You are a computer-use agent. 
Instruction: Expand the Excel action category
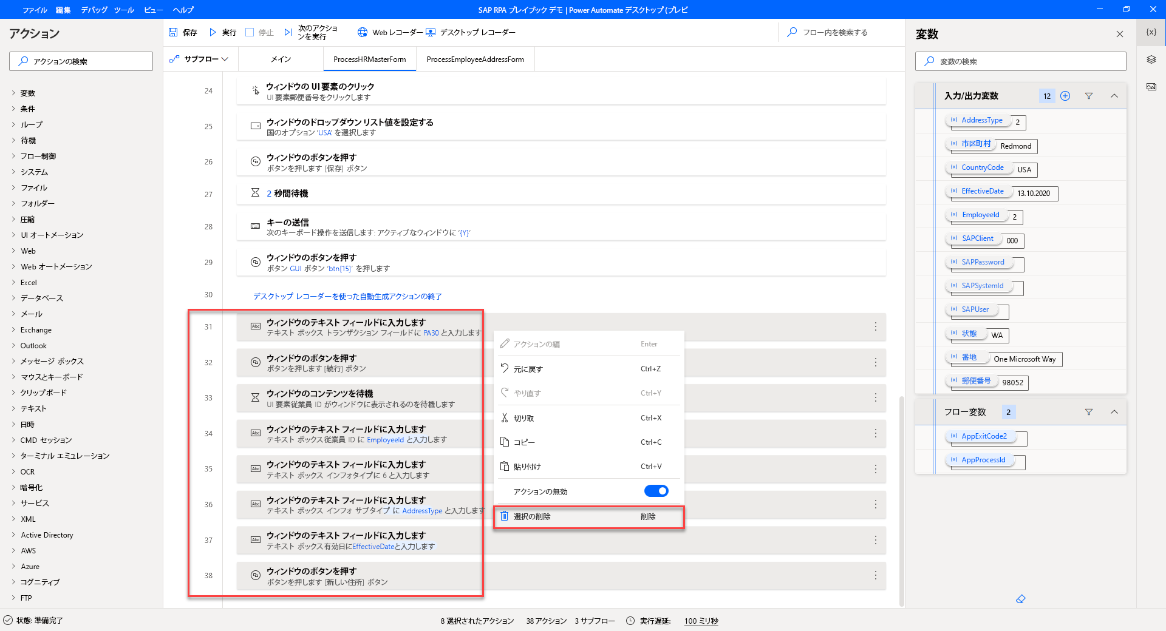[x=13, y=282]
